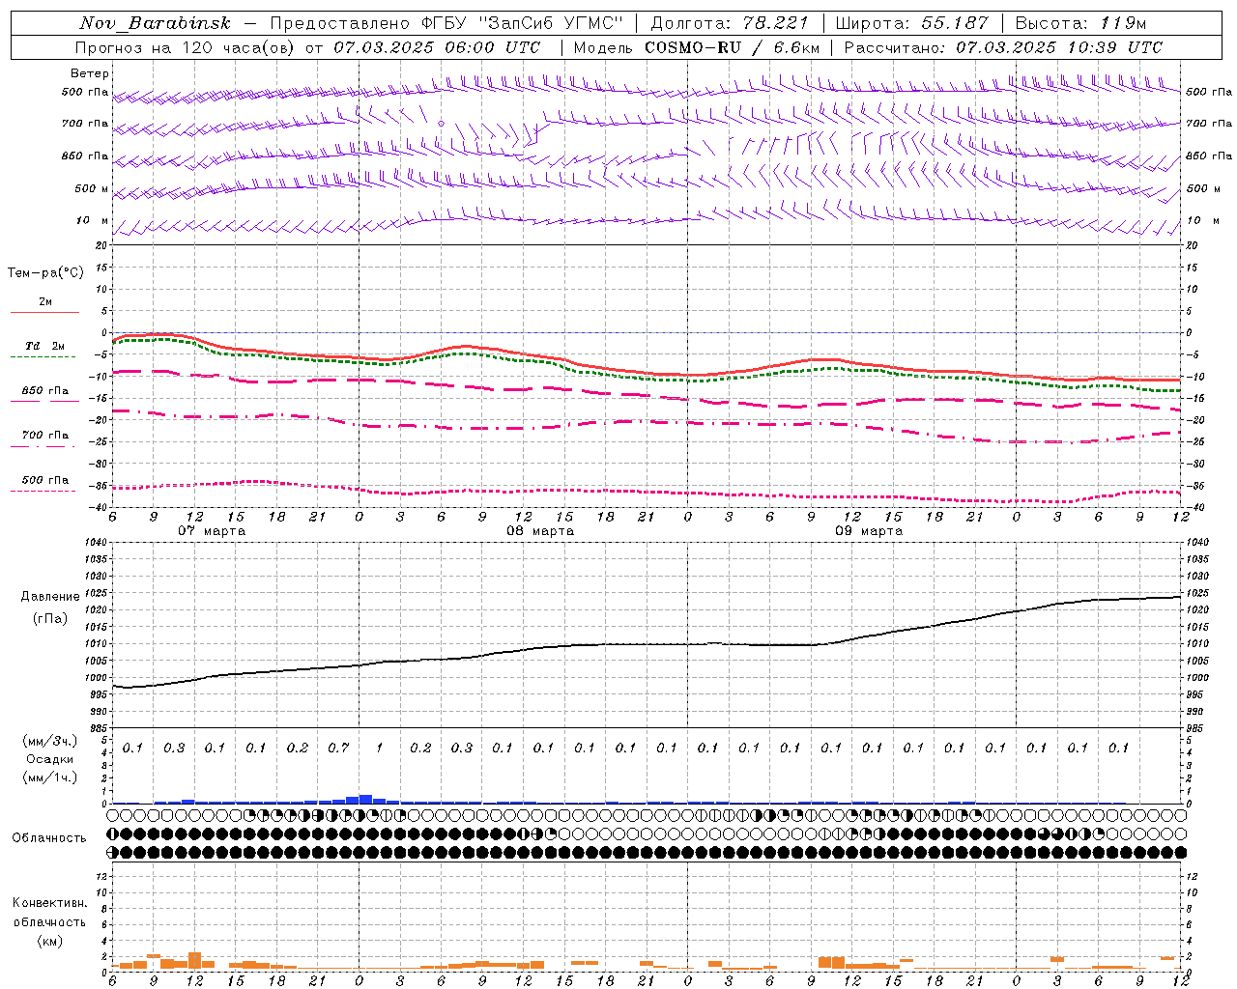
Task: Click the Тем-ра(°C) temperature panel label
Action: tap(45, 273)
